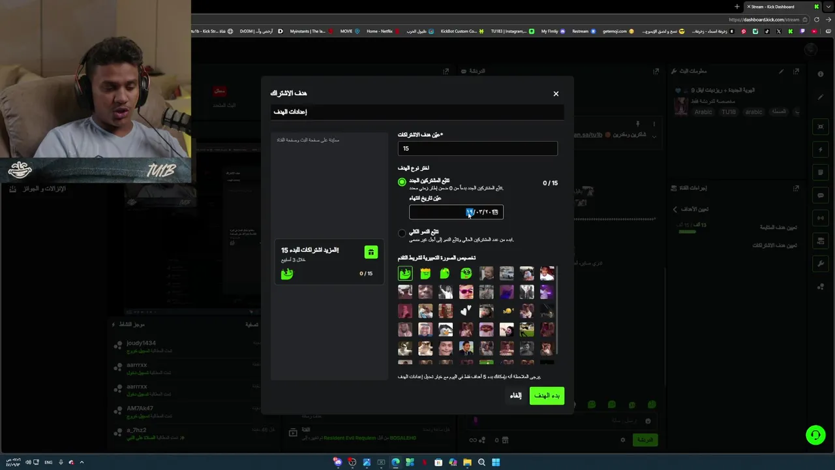The height and width of the screenshot is (470, 835).
Task: Open File Explorer from the taskbar
Action: (x=467, y=462)
